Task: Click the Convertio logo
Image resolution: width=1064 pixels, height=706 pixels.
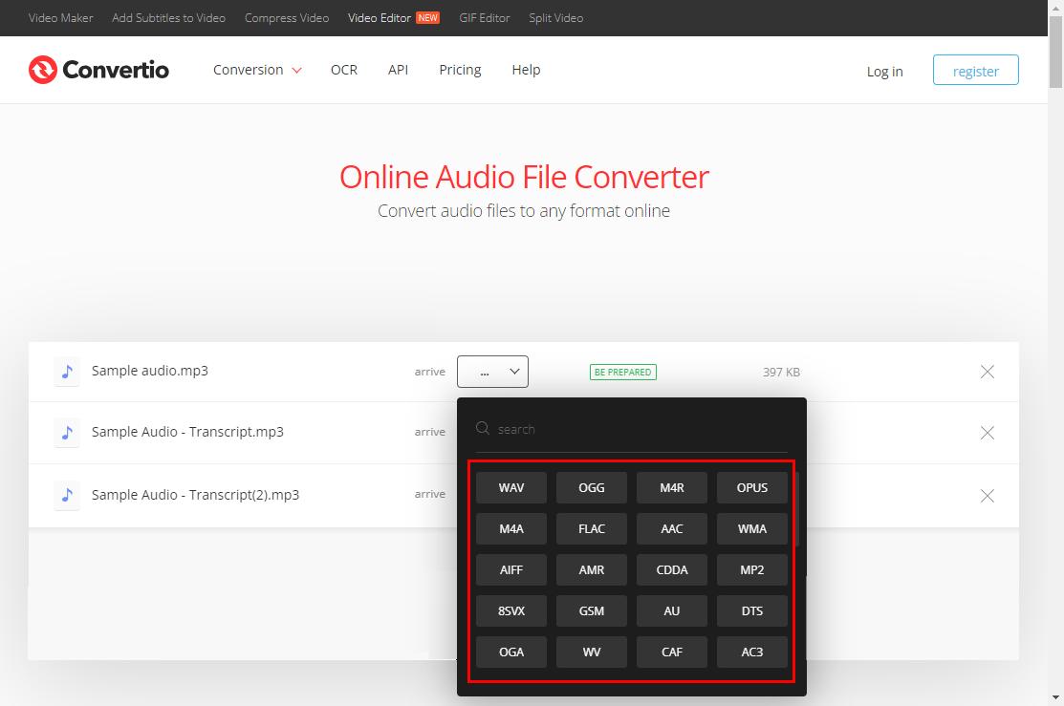Action: 98,69
